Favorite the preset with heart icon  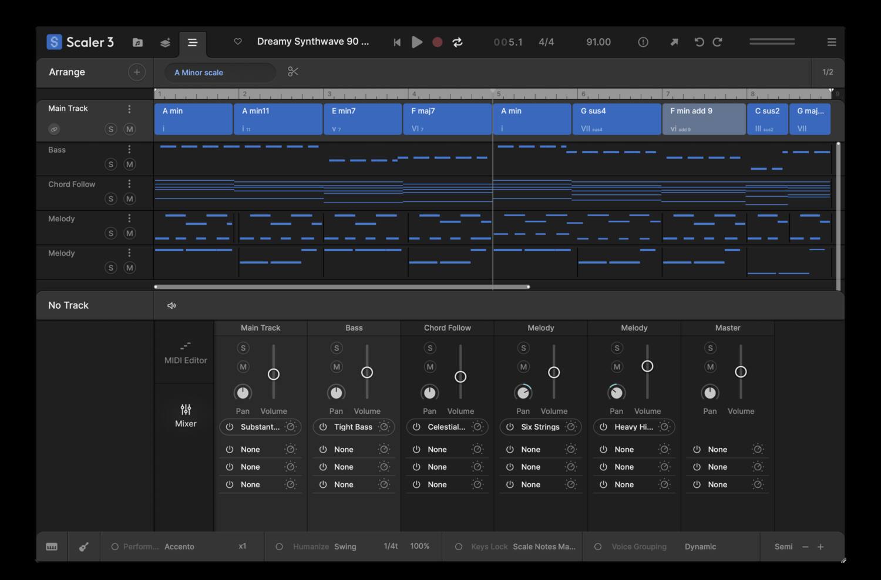[238, 42]
